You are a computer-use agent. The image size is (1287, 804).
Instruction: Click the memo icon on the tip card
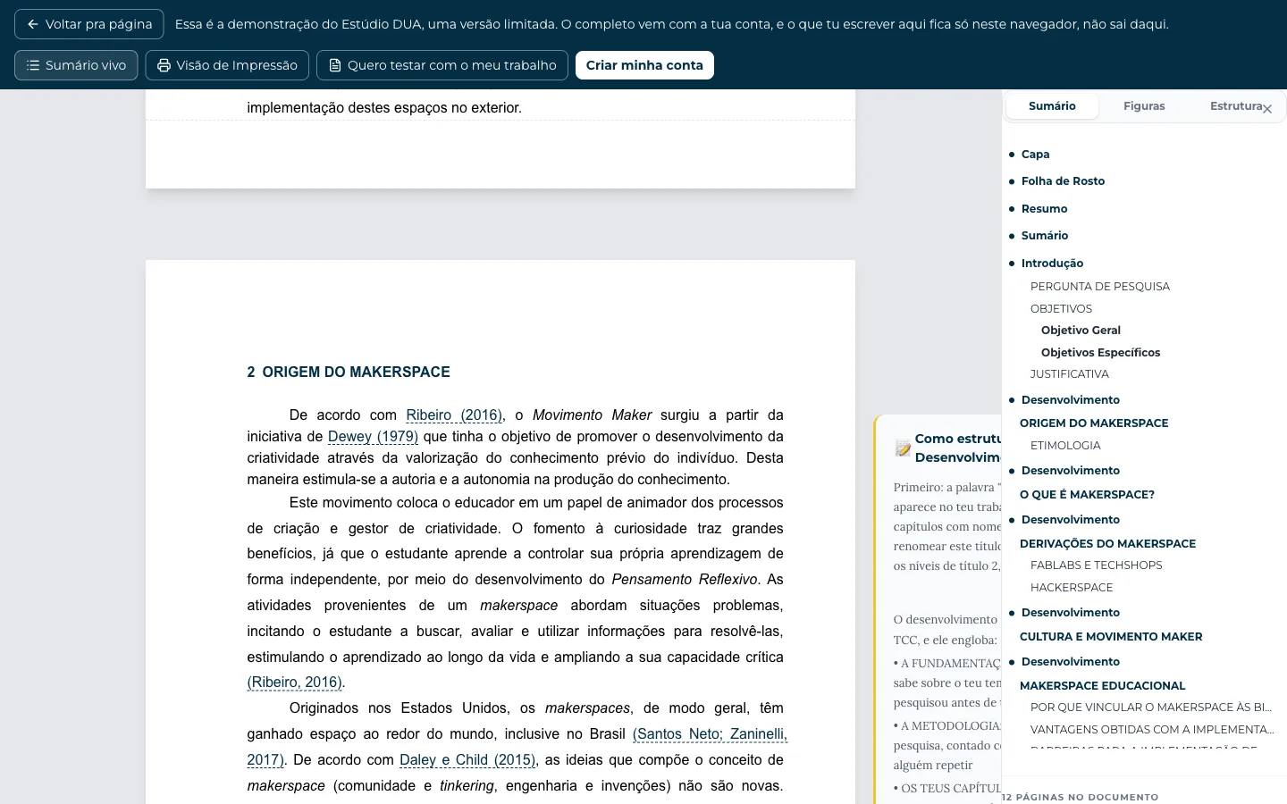903,448
